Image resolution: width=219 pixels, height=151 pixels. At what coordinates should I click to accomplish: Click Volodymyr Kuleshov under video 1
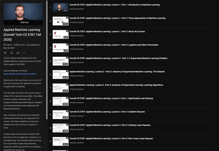77,9
